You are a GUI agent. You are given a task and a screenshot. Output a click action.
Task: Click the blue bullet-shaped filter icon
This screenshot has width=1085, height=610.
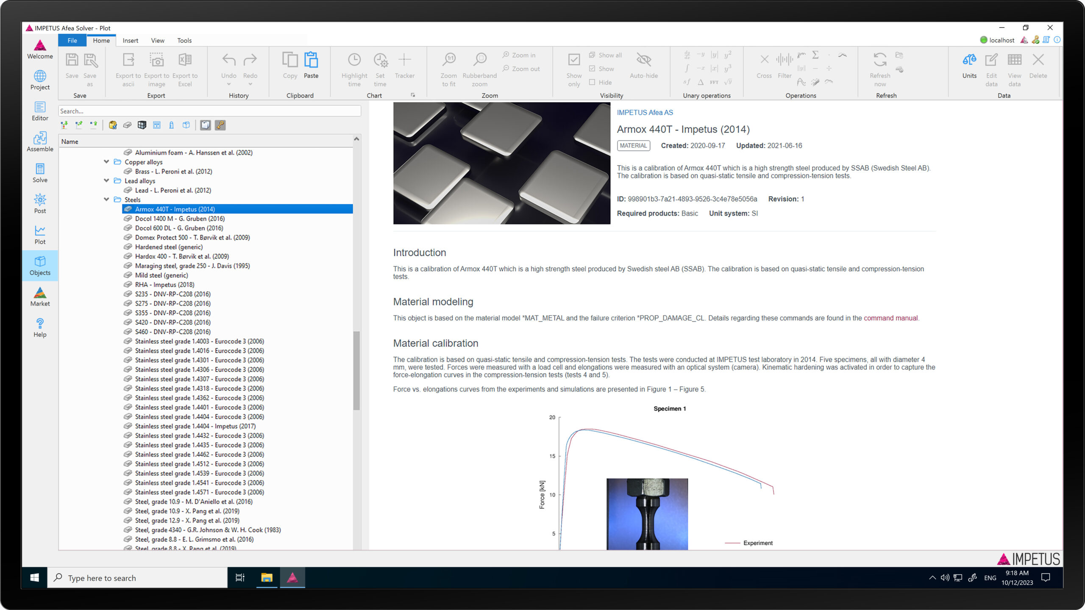click(171, 125)
